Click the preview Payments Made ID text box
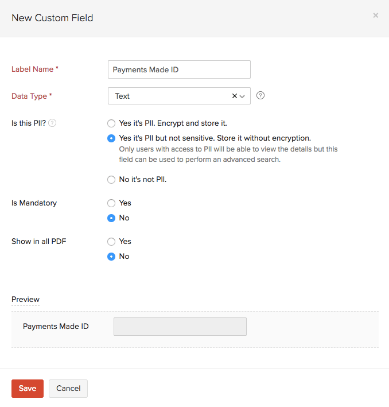 [x=180, y=327]
